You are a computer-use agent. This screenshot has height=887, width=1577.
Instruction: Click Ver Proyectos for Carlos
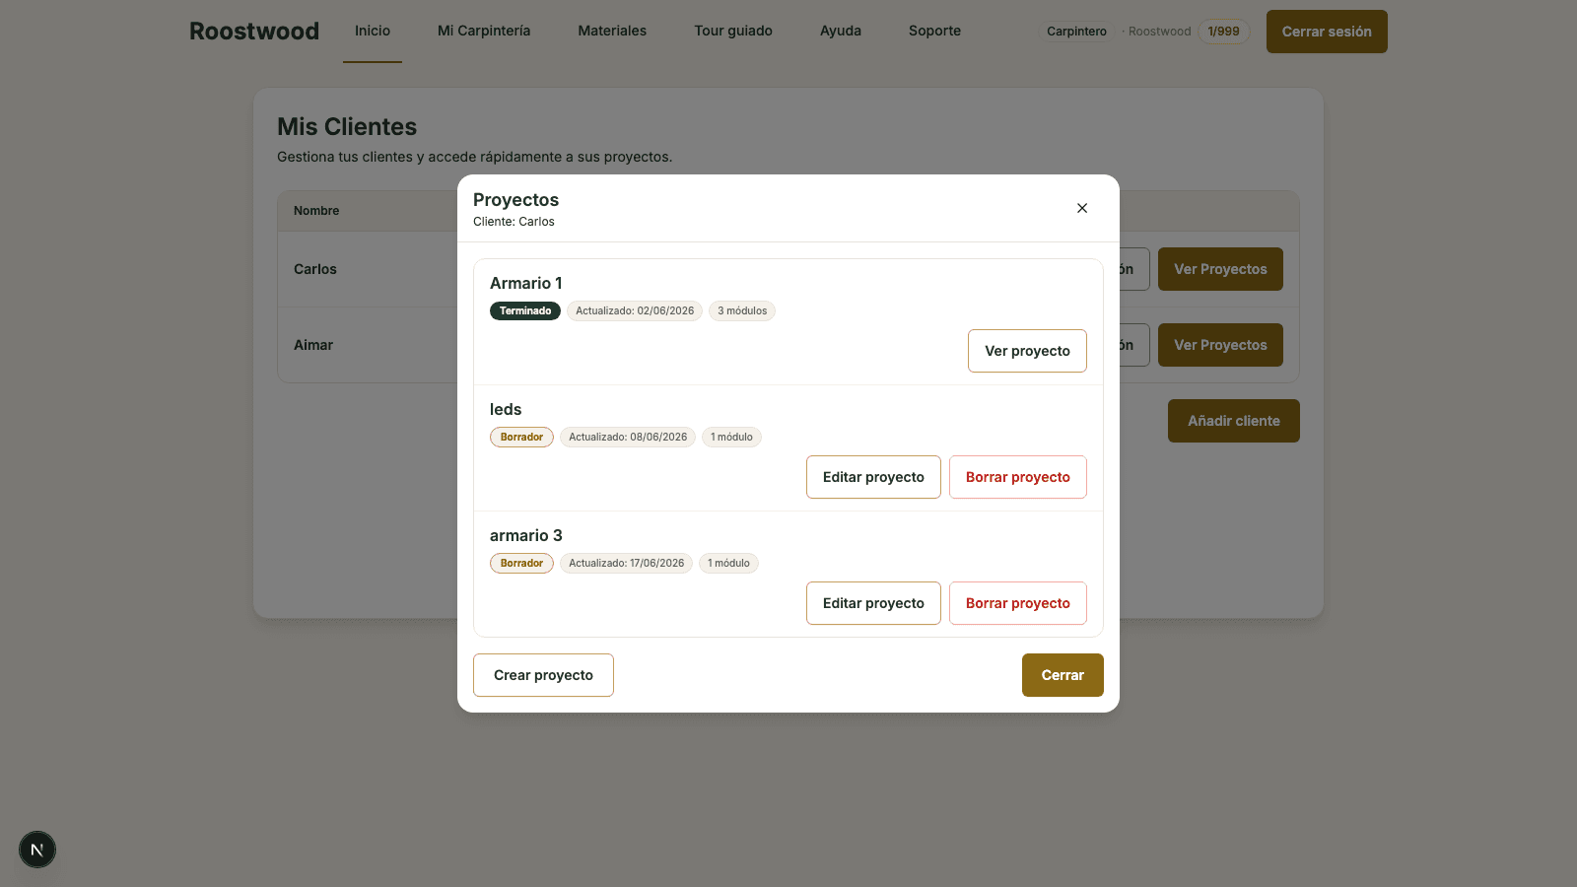point(1220,269)
